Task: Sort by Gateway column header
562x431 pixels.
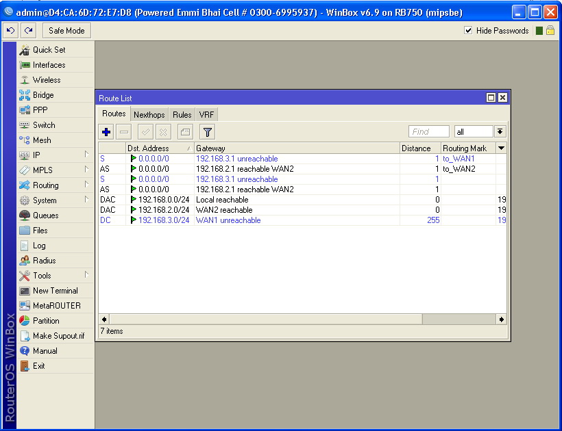Action: coord(297,148)
